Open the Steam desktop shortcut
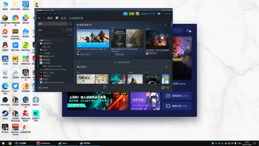Viewport: 259px width, 146px height. (x=5, y=115)
